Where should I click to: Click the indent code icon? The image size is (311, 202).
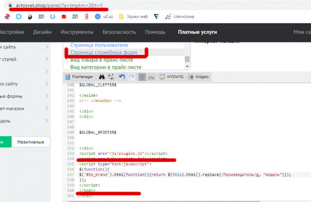151,77
